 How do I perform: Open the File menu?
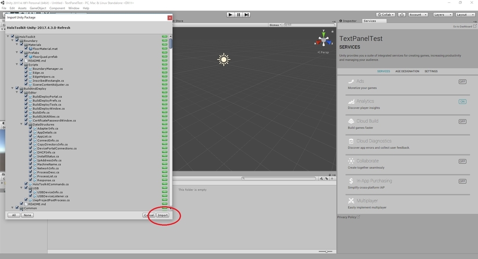4,8
